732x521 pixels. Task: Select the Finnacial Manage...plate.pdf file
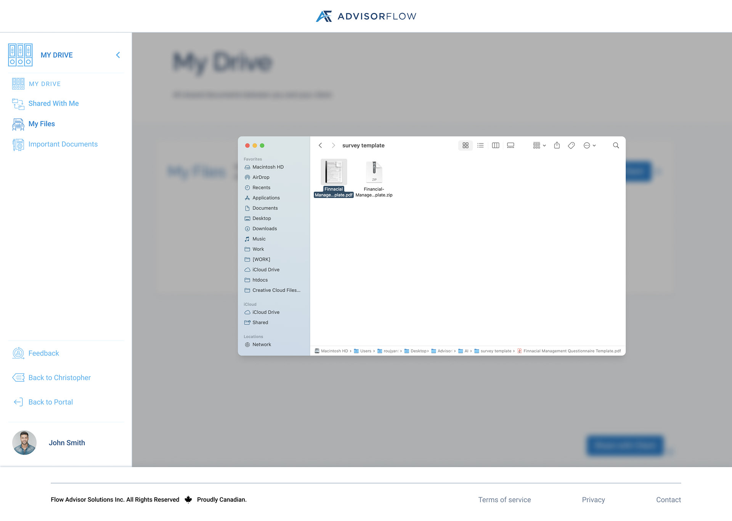point(333,173)
